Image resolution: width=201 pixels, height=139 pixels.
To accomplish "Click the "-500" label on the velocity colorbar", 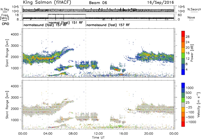I will click(190, 117).
